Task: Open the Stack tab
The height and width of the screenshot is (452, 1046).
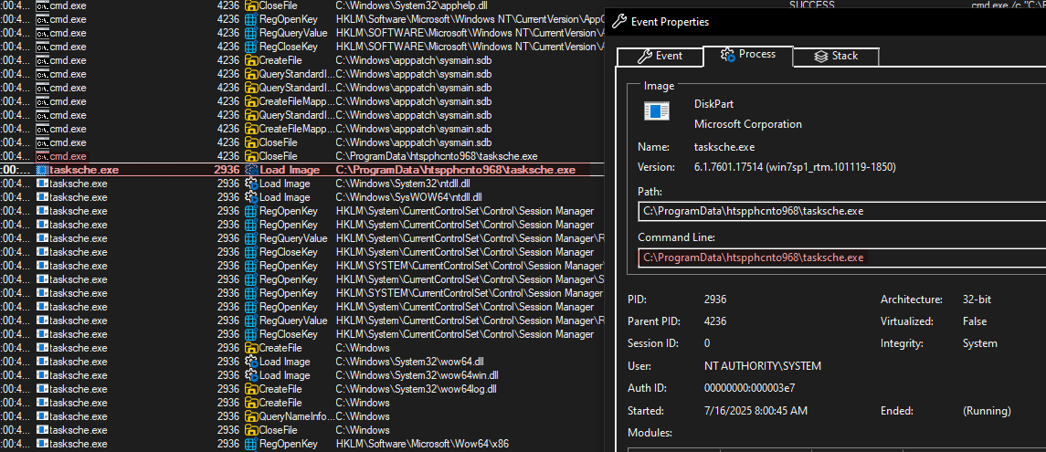Action: point(834,56)
